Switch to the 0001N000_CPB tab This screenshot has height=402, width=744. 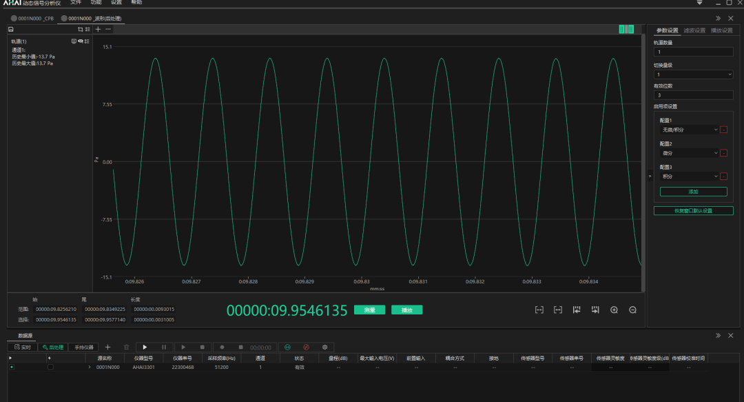pos(32,19)
